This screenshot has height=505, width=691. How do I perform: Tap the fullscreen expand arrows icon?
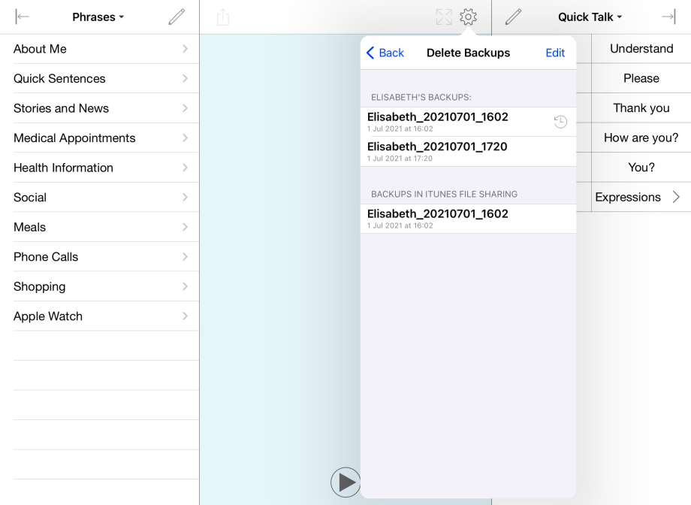coord(444,17)
